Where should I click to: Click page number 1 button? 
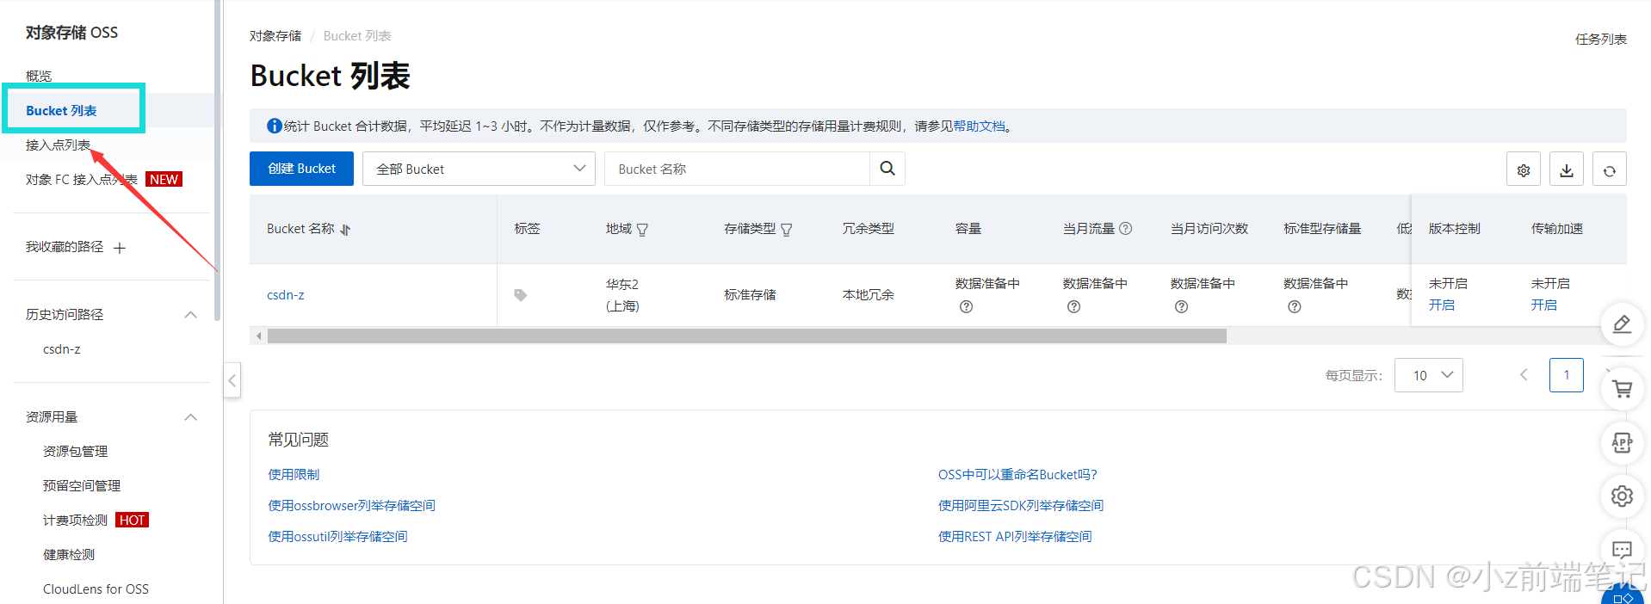(1567, 375)
